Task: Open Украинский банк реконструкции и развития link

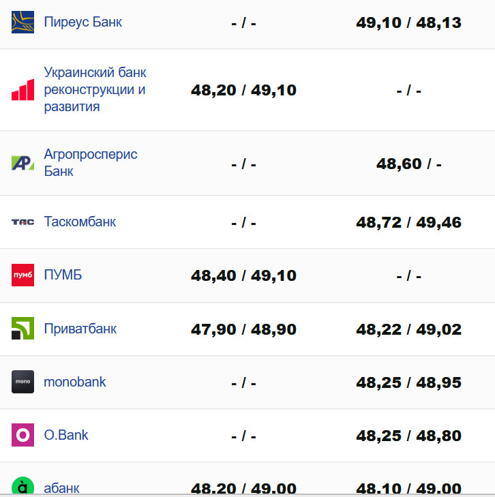Action: tap(95, 89)
